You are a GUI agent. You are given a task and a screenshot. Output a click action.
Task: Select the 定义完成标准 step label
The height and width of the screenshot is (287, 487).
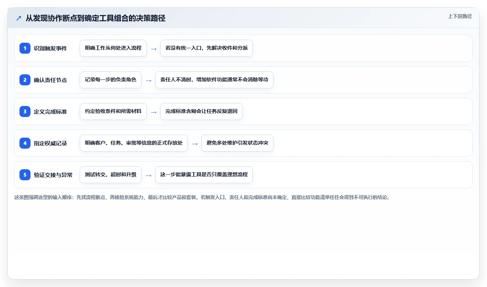(50, 111)
